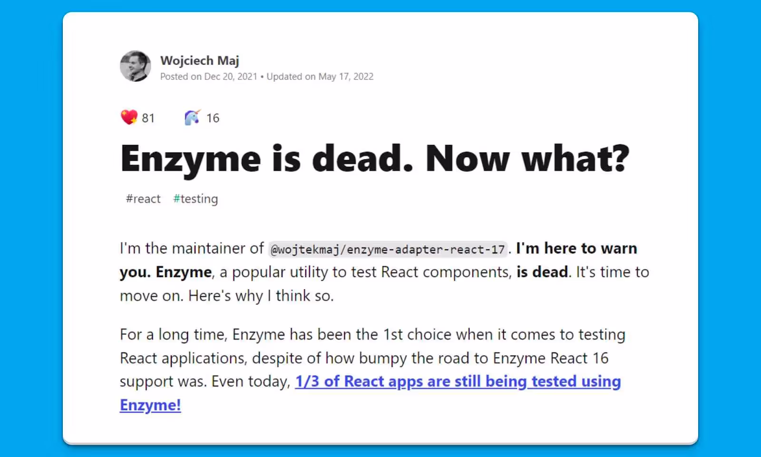Click bold text "I'm here to warn"

point(576,248)
